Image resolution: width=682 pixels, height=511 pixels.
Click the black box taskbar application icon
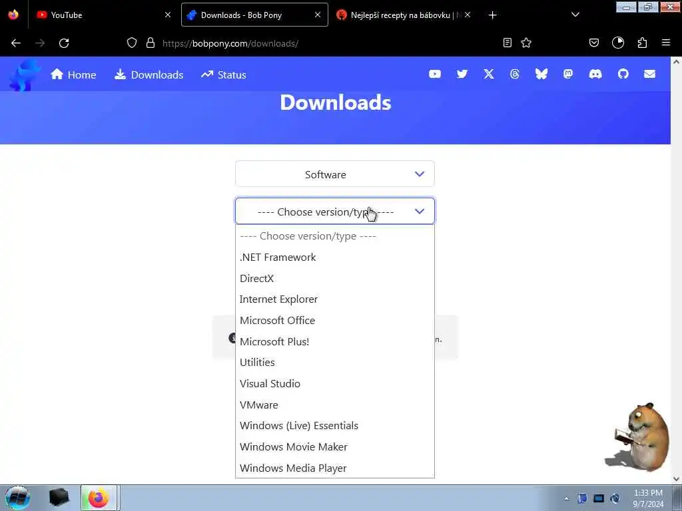pyautogui.click(x=59, y=498)
